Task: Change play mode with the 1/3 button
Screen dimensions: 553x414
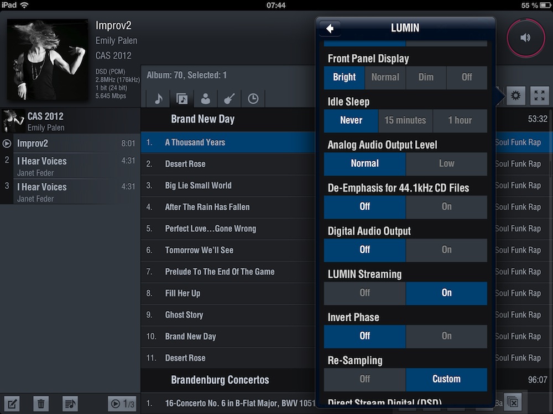Action: pos(122,404)
